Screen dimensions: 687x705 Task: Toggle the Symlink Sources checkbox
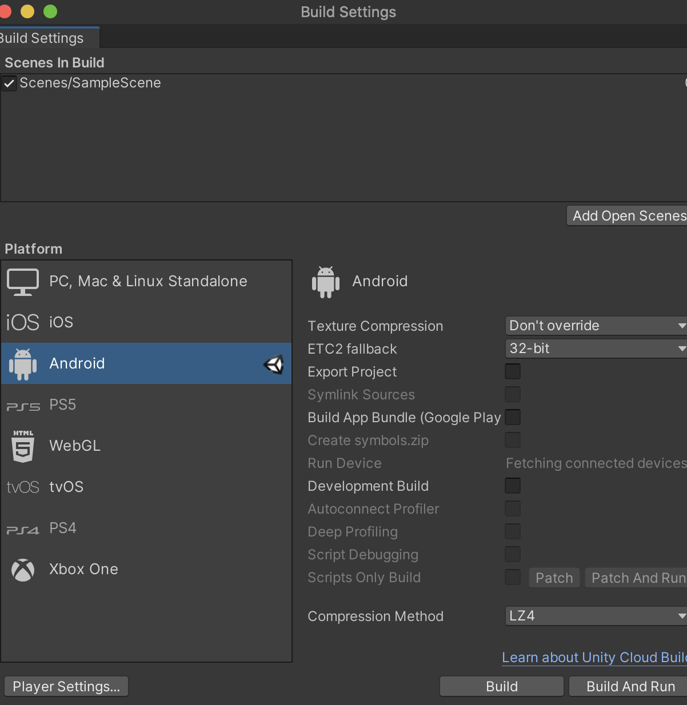coord(513,394)
